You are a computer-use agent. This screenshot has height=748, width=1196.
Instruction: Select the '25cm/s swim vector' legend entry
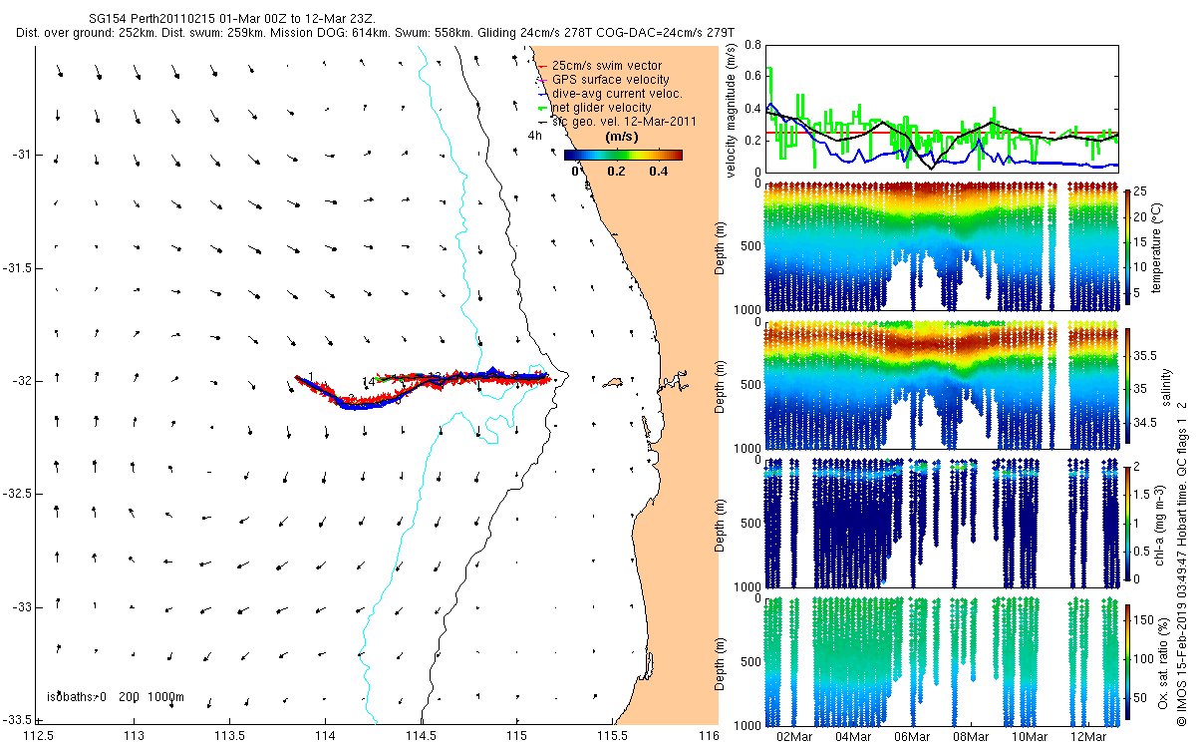coord(605,66)
